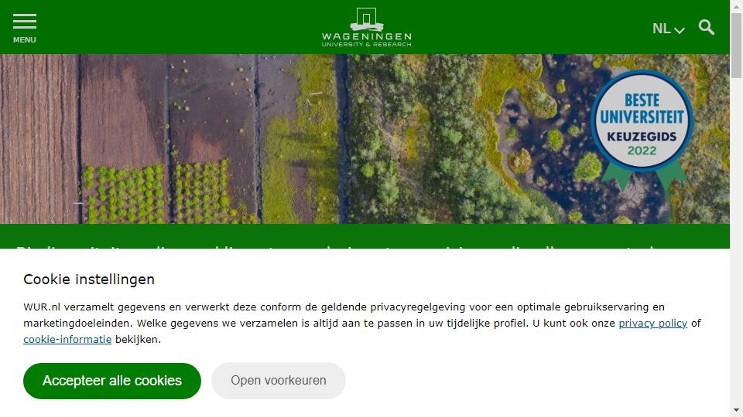Click the scrollbar up arrow
Screen dimensions: 743x417
pos(736,5)
